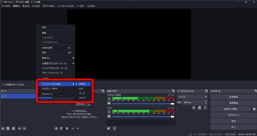Remove transition with trash icon
Viewport: 257px width, 136px height.
(x=199, y=108)
